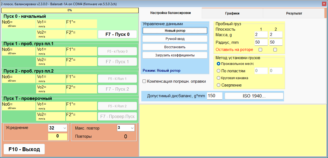Click the 0% progress bar
This screenshot has height=158, width=328.
[70, 10]
